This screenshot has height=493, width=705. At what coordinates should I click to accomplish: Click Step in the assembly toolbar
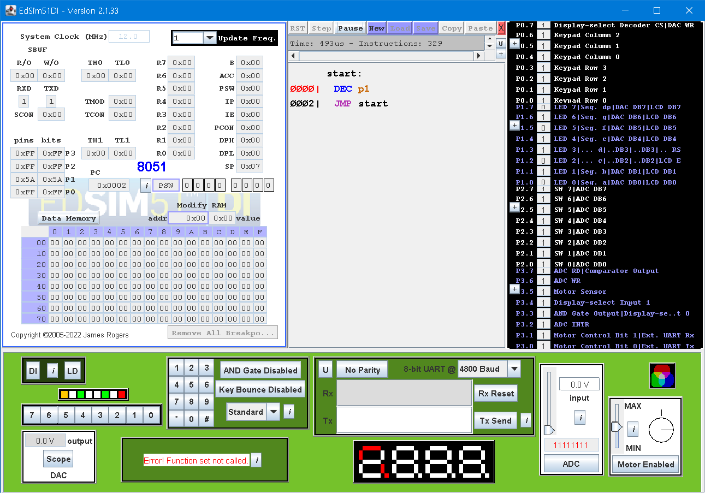321,28
